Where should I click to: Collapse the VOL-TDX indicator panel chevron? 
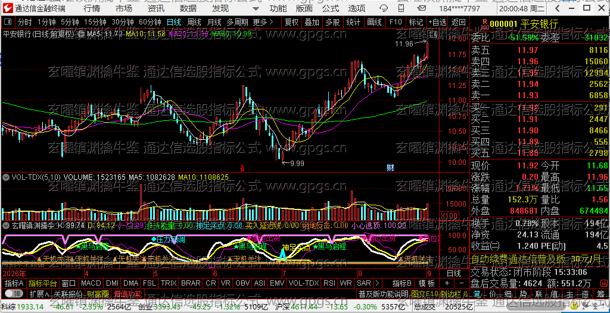6,177
